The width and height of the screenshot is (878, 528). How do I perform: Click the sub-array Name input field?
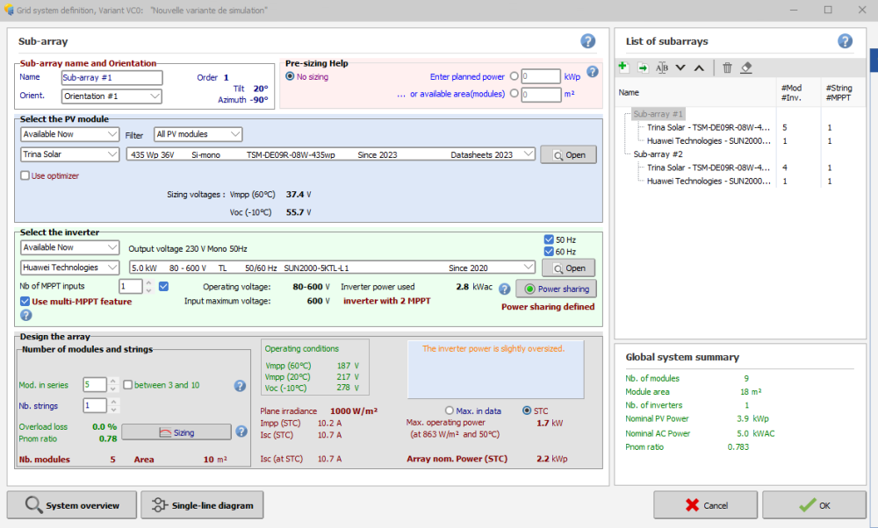[x=112, y=77]
